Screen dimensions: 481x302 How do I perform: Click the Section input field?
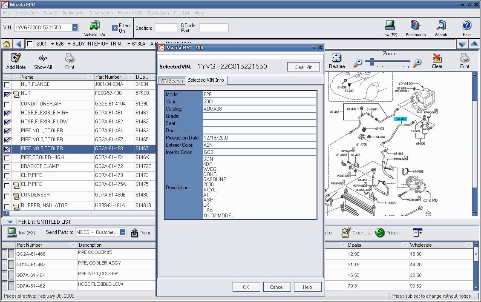(166, 28)
